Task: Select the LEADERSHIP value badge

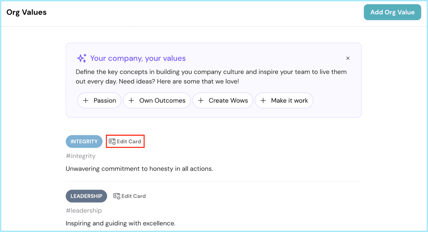Action: click(x=86, y=196)
